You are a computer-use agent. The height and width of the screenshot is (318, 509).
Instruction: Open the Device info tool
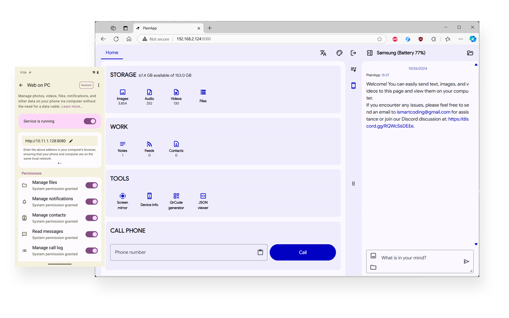tap(149, 200)
